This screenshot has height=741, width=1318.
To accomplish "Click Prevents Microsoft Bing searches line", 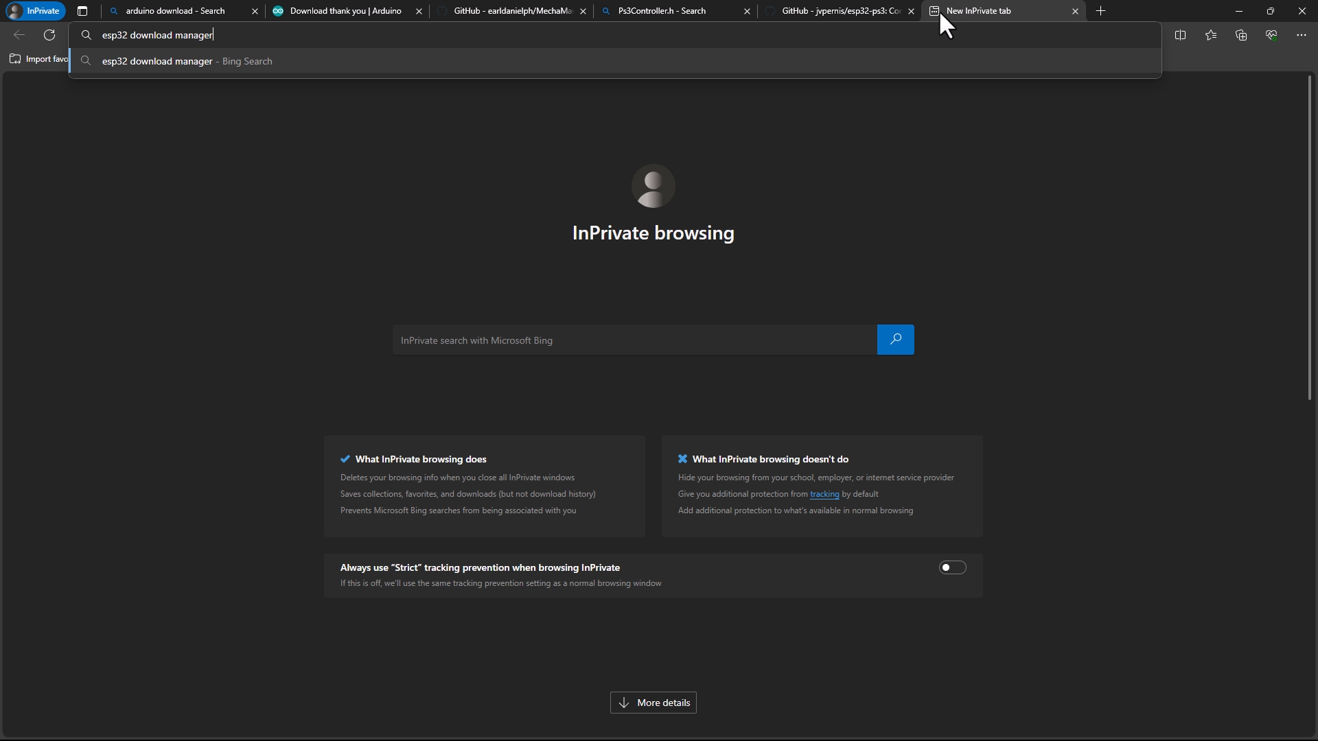I will pos(458,510).
